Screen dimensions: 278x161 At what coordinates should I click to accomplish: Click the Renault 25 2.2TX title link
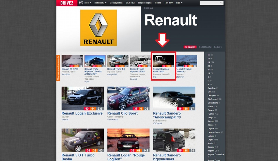point(70,69)
